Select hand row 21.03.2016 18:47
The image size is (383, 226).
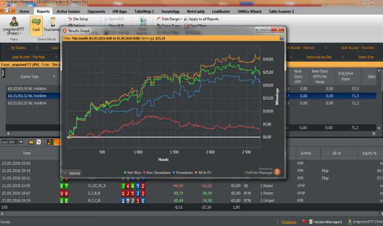[x=16, y=193]
